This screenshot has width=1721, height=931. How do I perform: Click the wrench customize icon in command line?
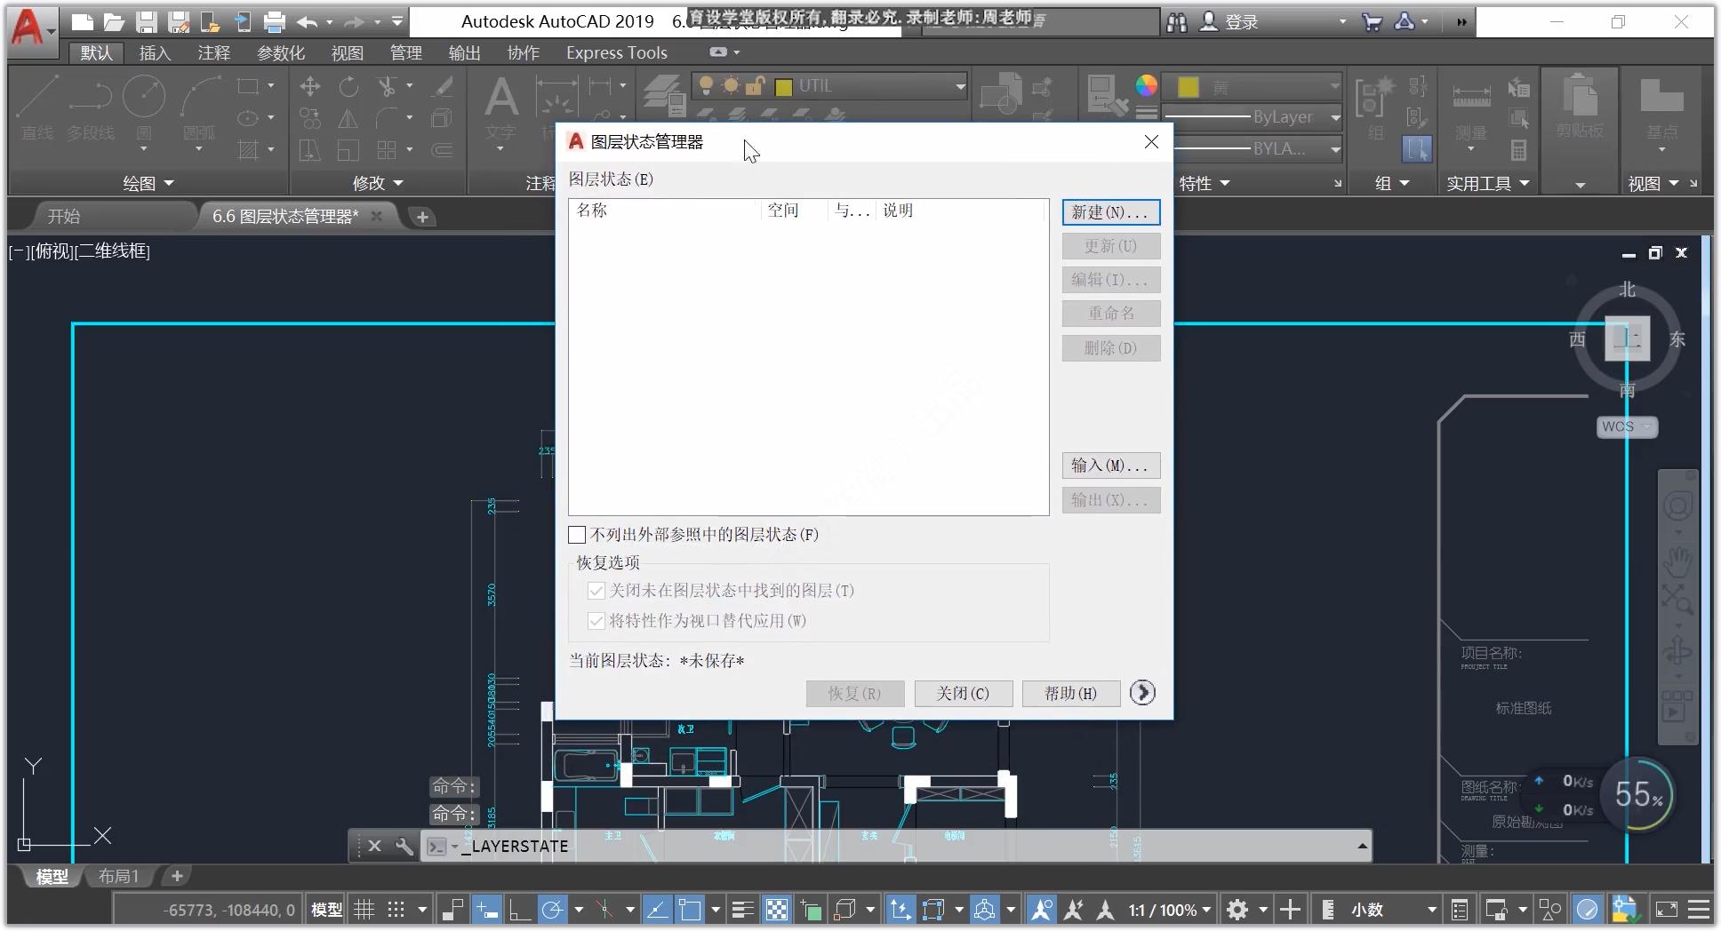pos(404,846)
